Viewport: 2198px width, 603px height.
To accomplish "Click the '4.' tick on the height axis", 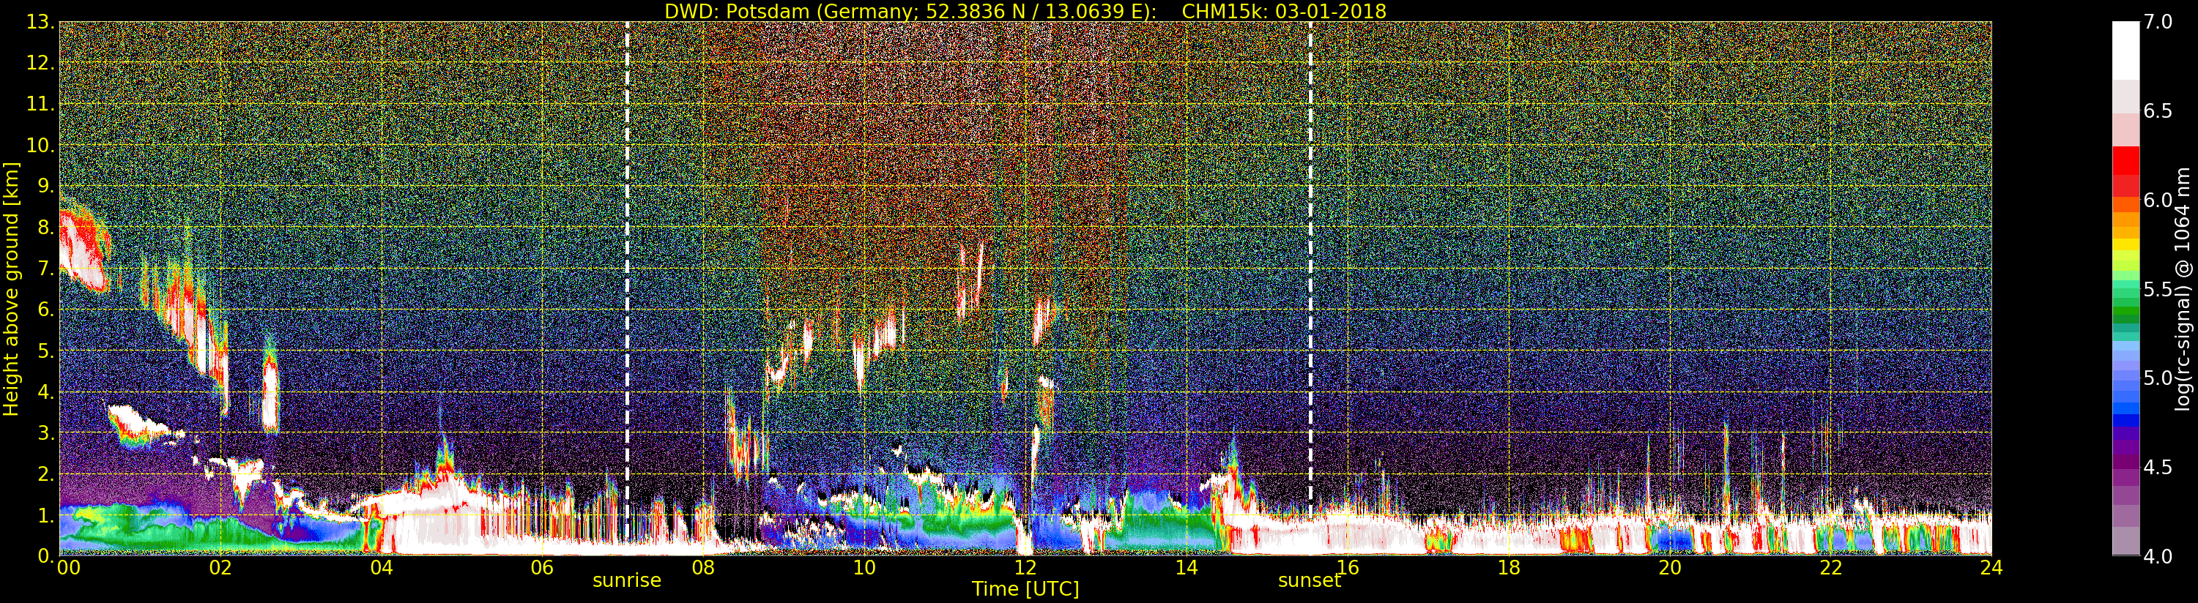I will pyautogui.click(x=45, y=392).
